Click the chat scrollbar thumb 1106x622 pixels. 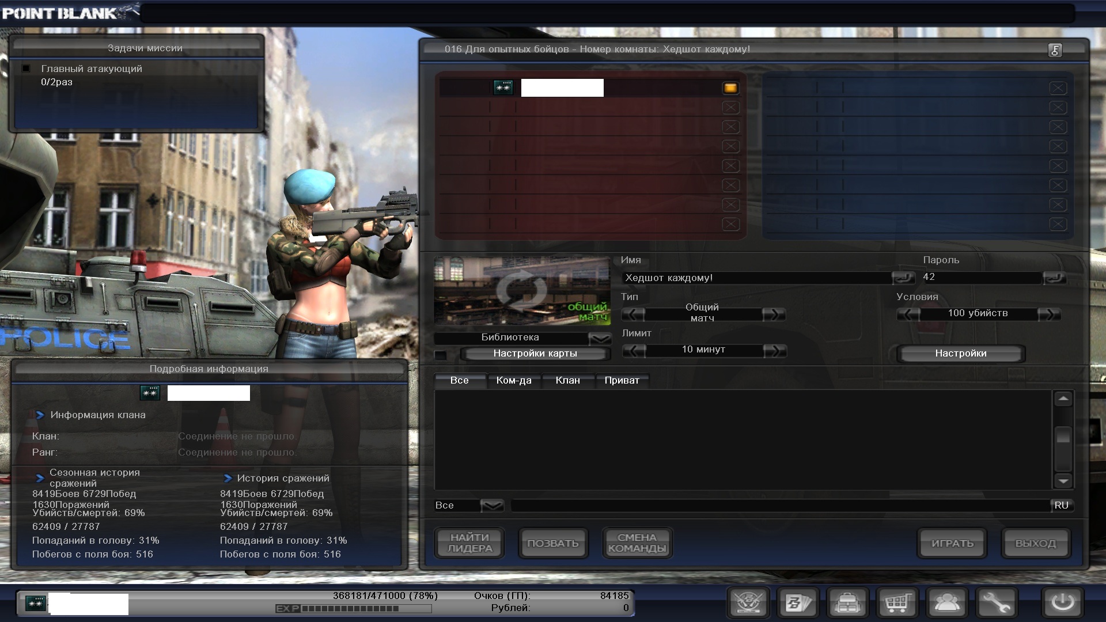(1063, 436)
